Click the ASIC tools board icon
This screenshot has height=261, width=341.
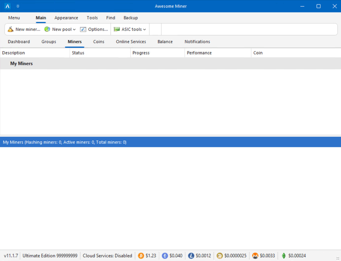pyautogui.click(x=117, y=29)
